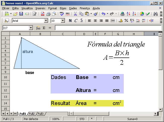Click in the formula input line
The image size is (164, 122).
(x=108, y=28)
